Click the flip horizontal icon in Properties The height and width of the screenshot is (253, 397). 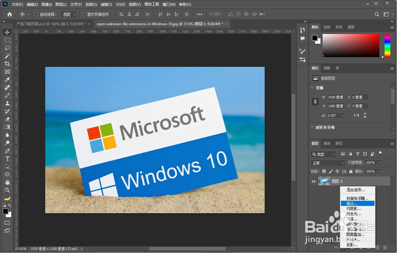pos(356,115)
